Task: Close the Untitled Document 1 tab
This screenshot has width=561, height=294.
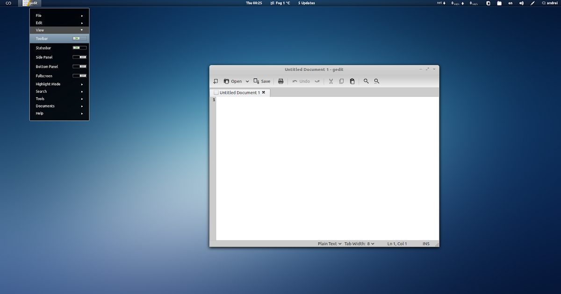Action: (264, 92)
